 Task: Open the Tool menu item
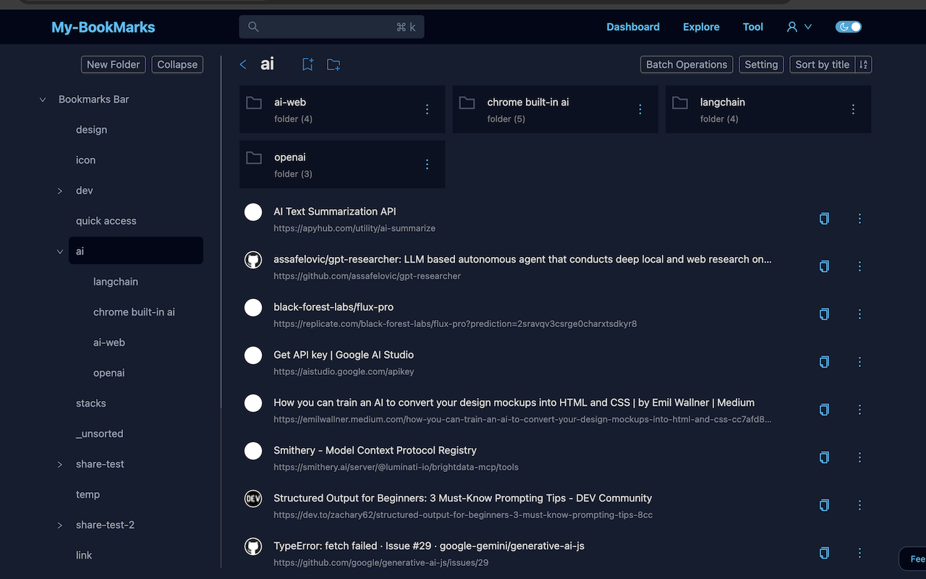(x=753, y=27)
